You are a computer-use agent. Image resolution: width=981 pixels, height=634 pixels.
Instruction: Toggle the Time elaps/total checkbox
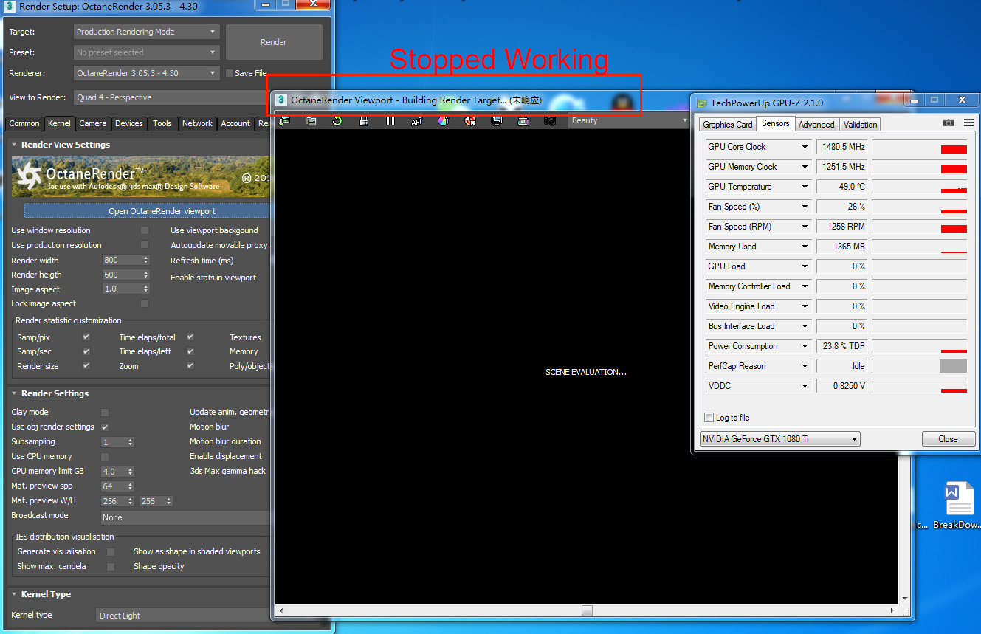pos(190,337)
